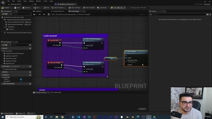Viewport: 212px width, 119px height.
Task: Open the debug object selection dropdown
Action: click(138, 8)
